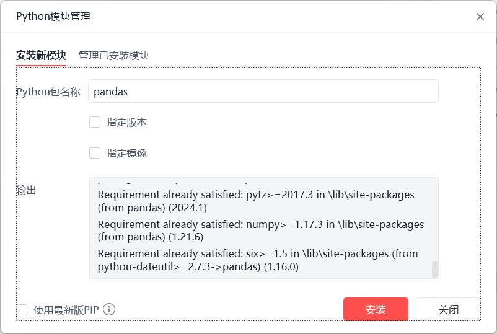Tick the 使用最新版PIP checkbox box
The image size is (497, 334).
(22, 310)
